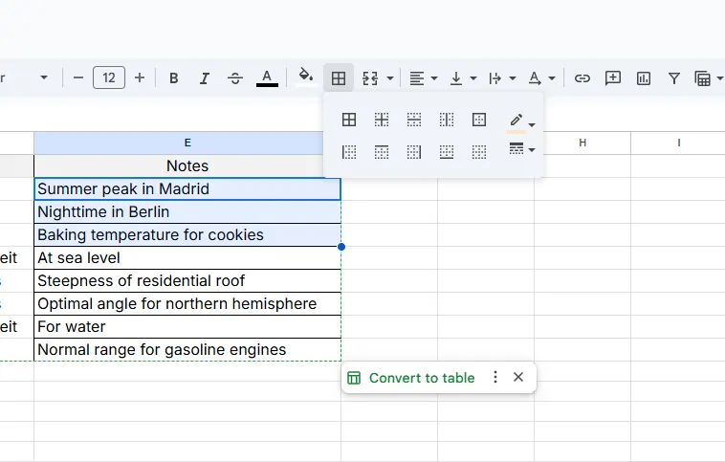Apply vertical borders only
The width and height of the screenshot is (725, 462).
click(447, 120)
